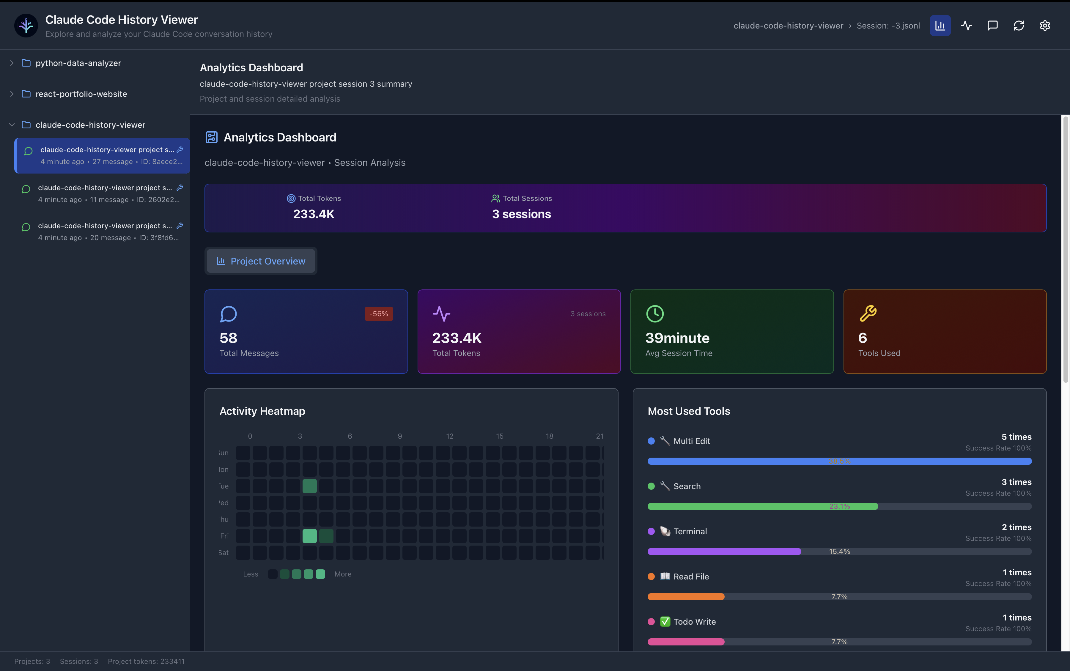Click wrench icon on the 11 message session
Image resolution: width=1070 pixels, height=671 pixels.
(180, 188)
